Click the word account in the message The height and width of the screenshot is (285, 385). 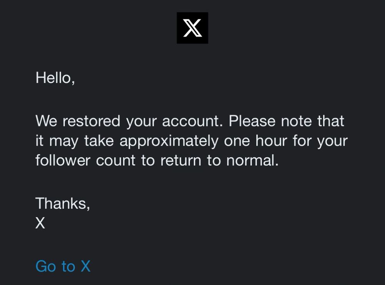192,121
